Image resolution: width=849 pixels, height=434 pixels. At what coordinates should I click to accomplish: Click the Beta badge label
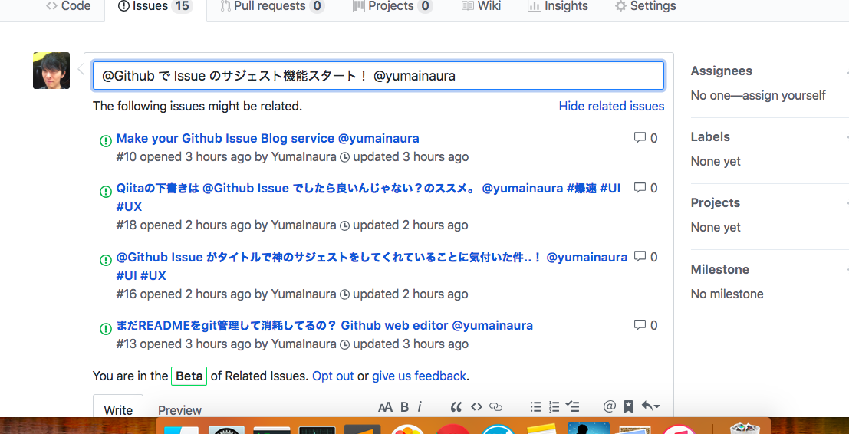pos(189,376)
